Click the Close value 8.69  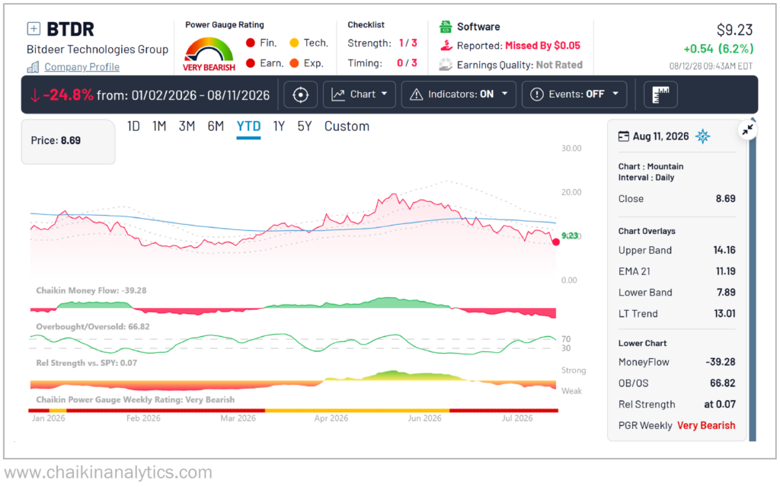point(726,199)
